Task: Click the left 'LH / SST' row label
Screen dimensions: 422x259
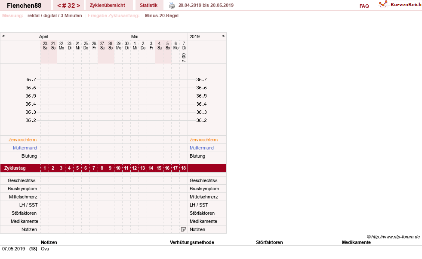Action: tap(28, 205)
